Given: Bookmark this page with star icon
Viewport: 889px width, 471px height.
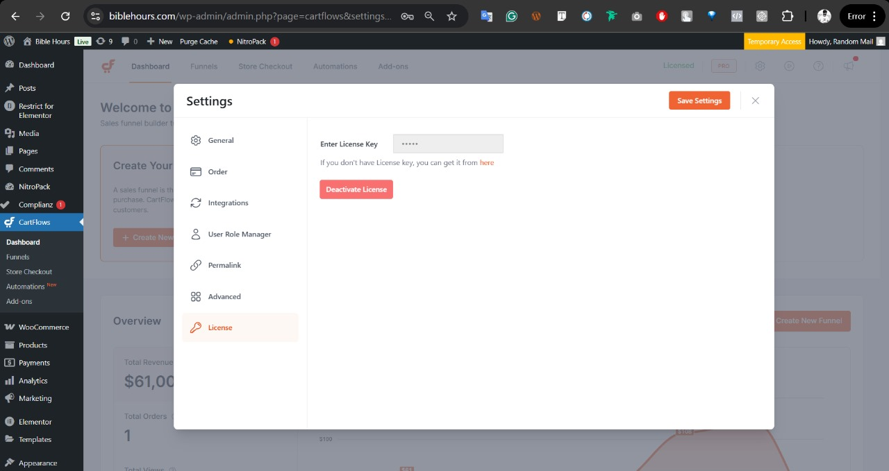Looking at the screenshot, I should (451, 16).
